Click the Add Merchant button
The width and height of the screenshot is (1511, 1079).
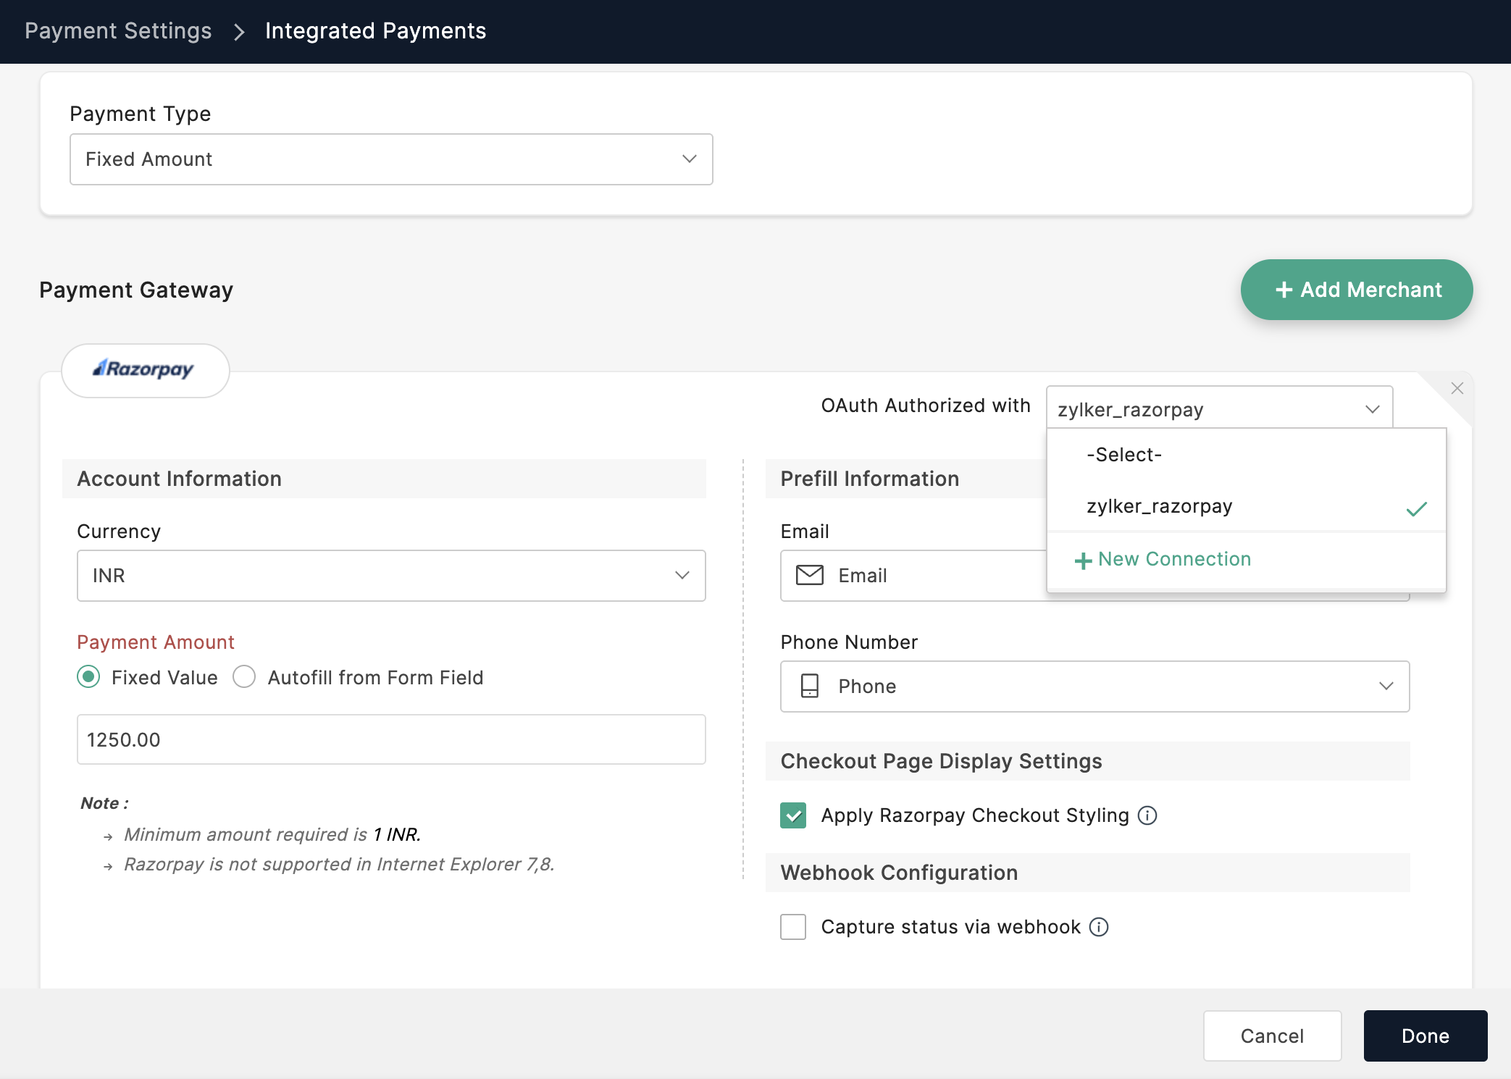1356,290
